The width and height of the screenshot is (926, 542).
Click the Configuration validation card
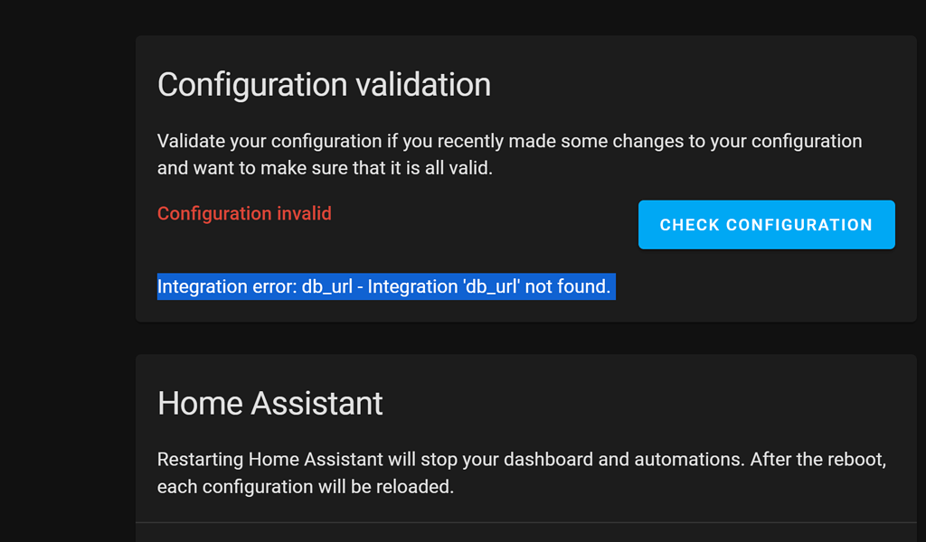(528, 178)
